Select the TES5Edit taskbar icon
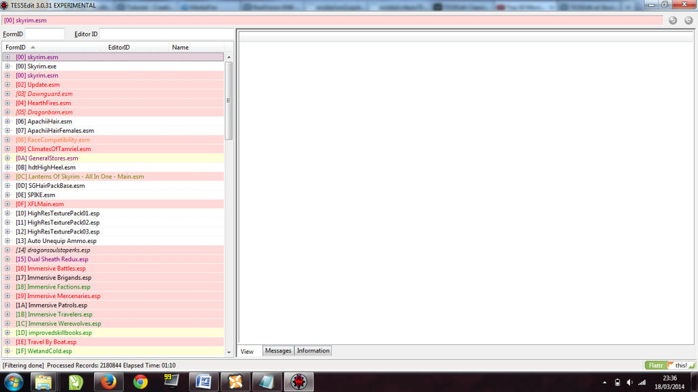This screenshot has height=392, width=698. coord(299,382)
